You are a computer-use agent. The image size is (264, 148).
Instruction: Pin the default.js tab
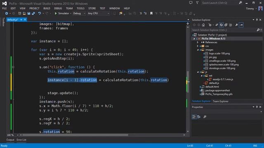point(21,20)
